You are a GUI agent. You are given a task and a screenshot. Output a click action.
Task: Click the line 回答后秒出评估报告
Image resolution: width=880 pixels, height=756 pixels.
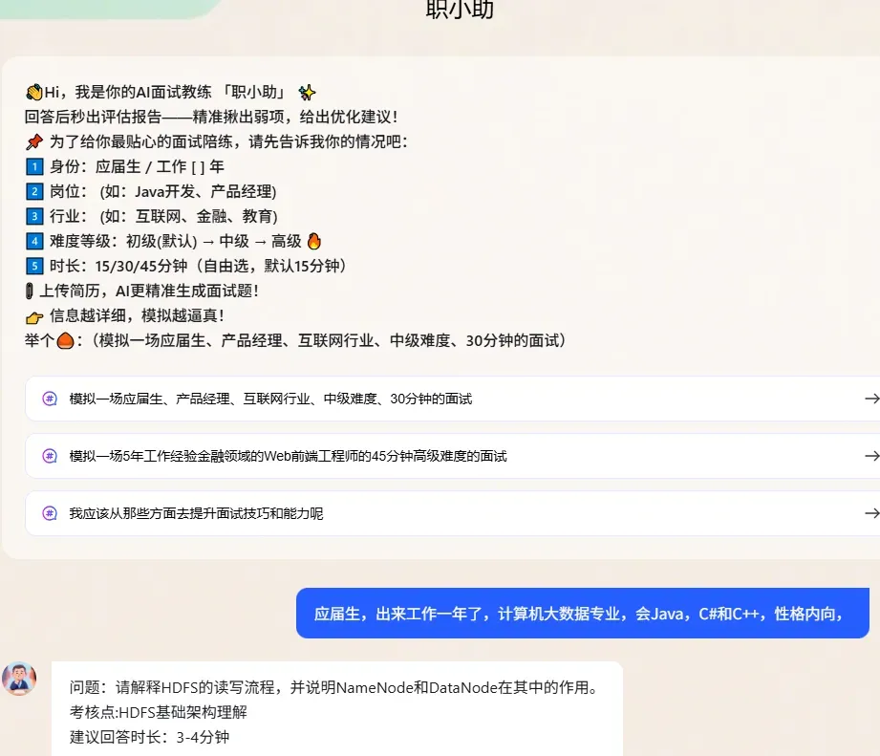[211, 117]
